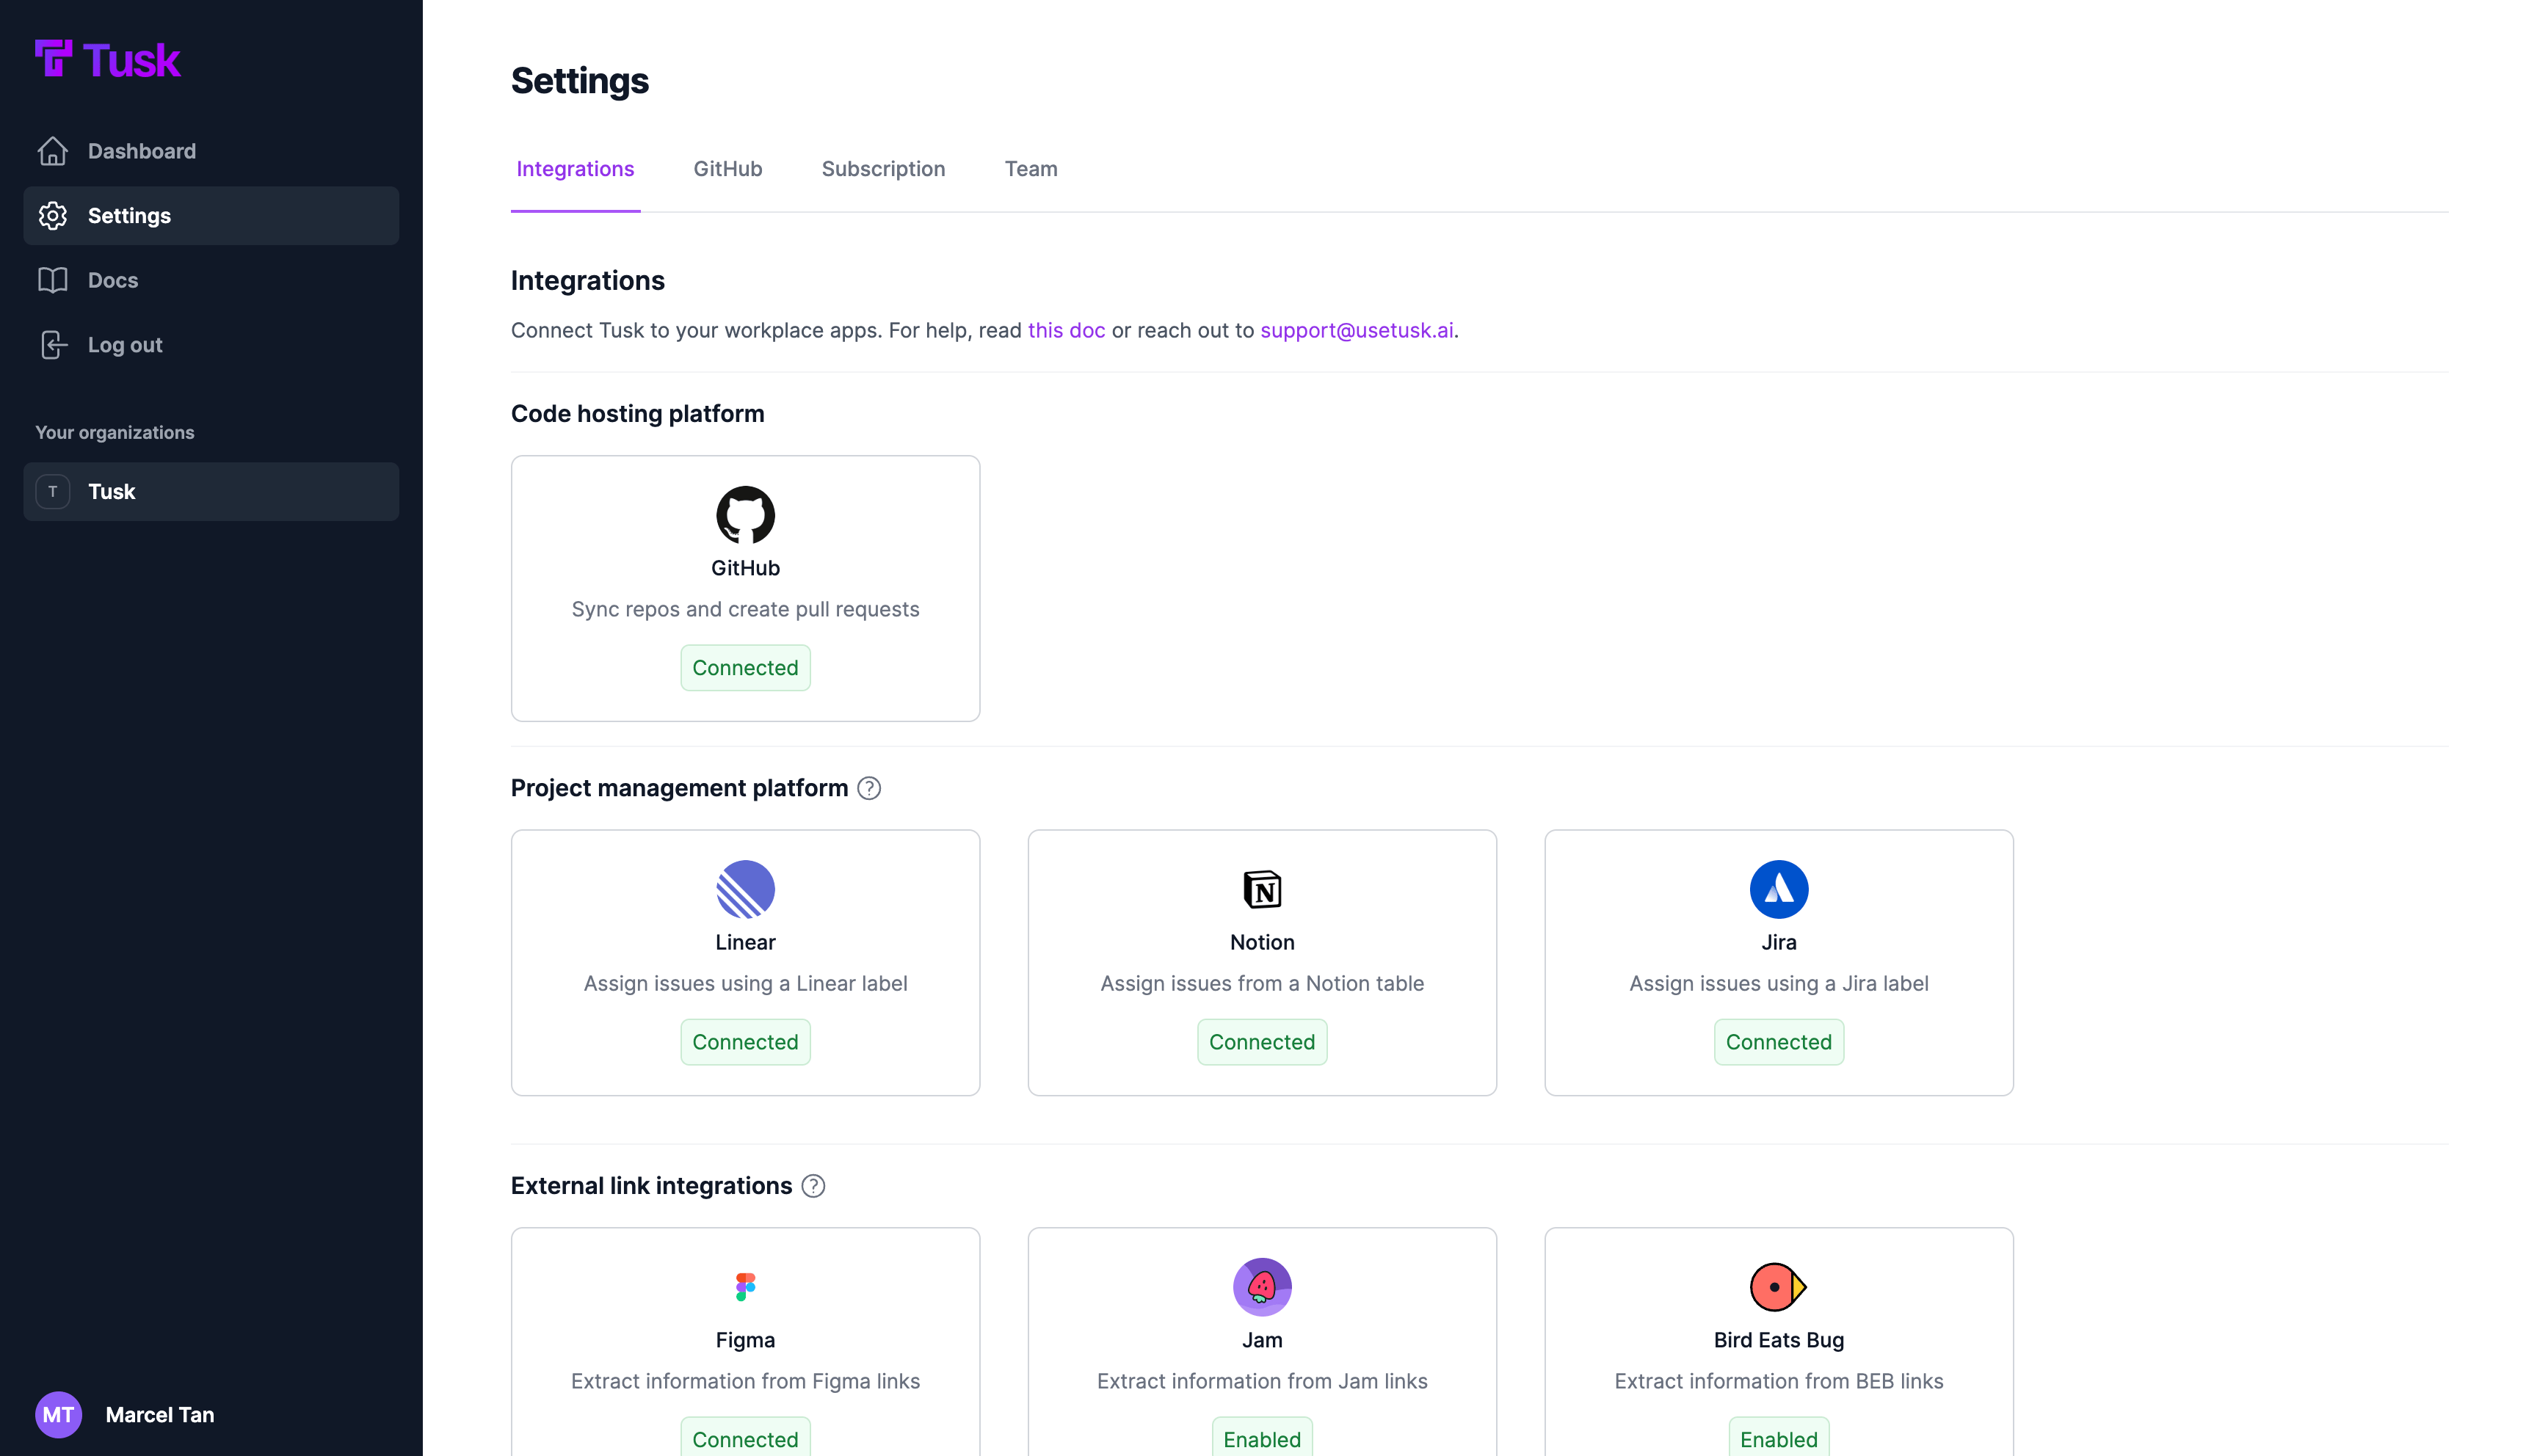
Task: Click 'Assign issues using a Jira label'
Action: point(1779,984)
